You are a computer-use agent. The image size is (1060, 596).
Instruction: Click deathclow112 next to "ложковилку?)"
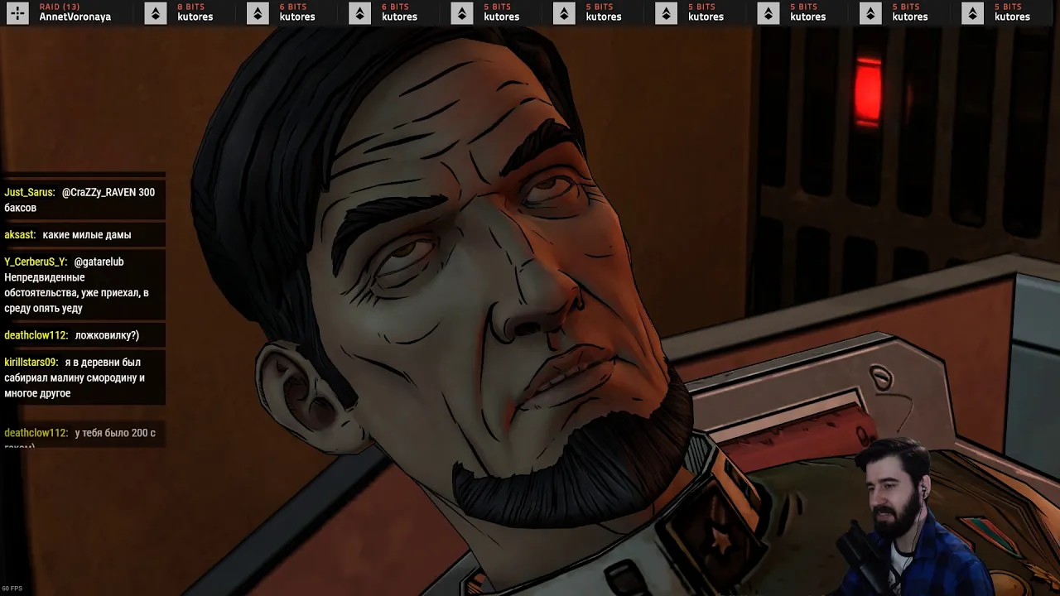(36, 335)
